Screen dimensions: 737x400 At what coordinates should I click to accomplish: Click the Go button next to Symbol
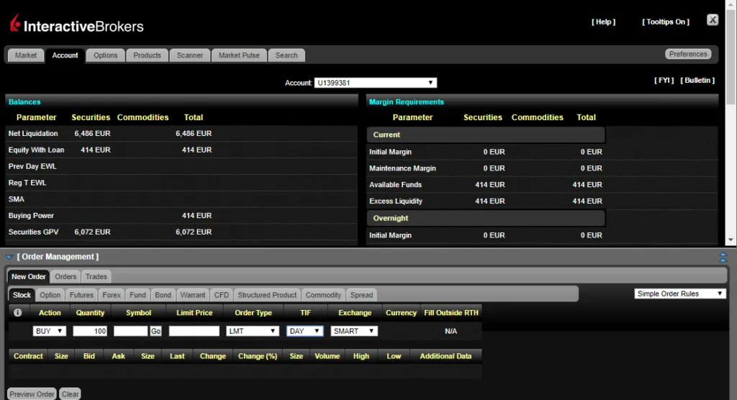coord(155,331)
